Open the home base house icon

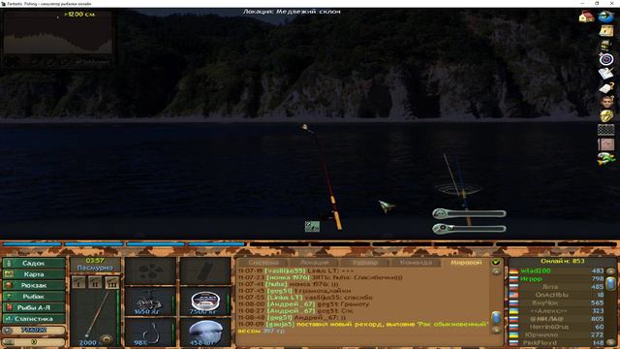point(586,17)
